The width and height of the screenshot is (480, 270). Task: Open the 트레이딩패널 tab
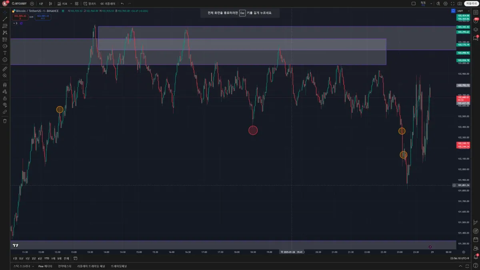pos(119,266)
